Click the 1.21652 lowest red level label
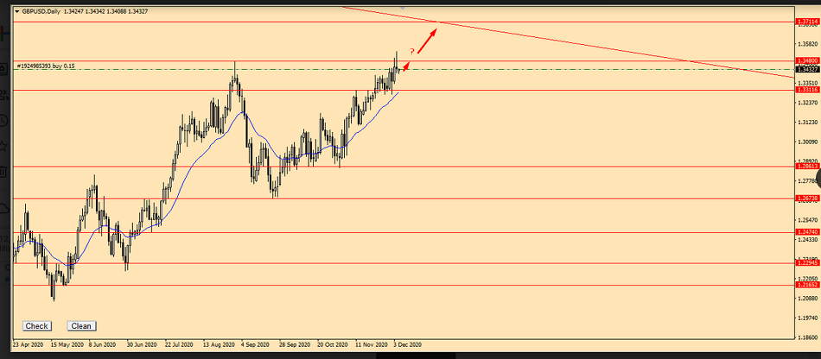821x359 pixels. (805, 284)
